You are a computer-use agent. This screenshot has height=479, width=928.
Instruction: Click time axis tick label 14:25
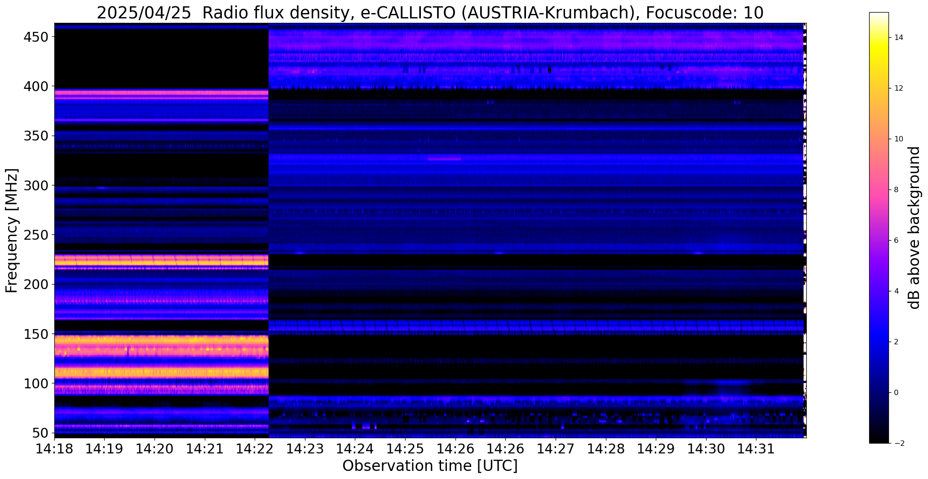tap(406, 449)
